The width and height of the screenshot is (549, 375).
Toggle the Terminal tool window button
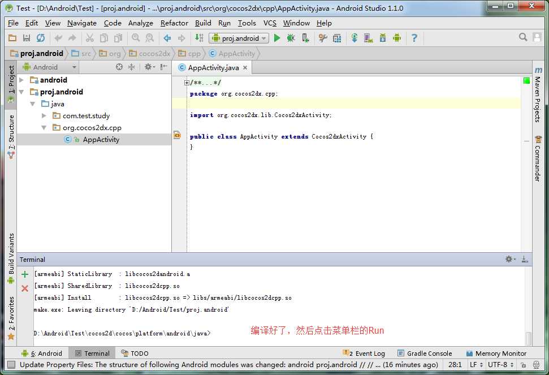[x=92, y=354]
